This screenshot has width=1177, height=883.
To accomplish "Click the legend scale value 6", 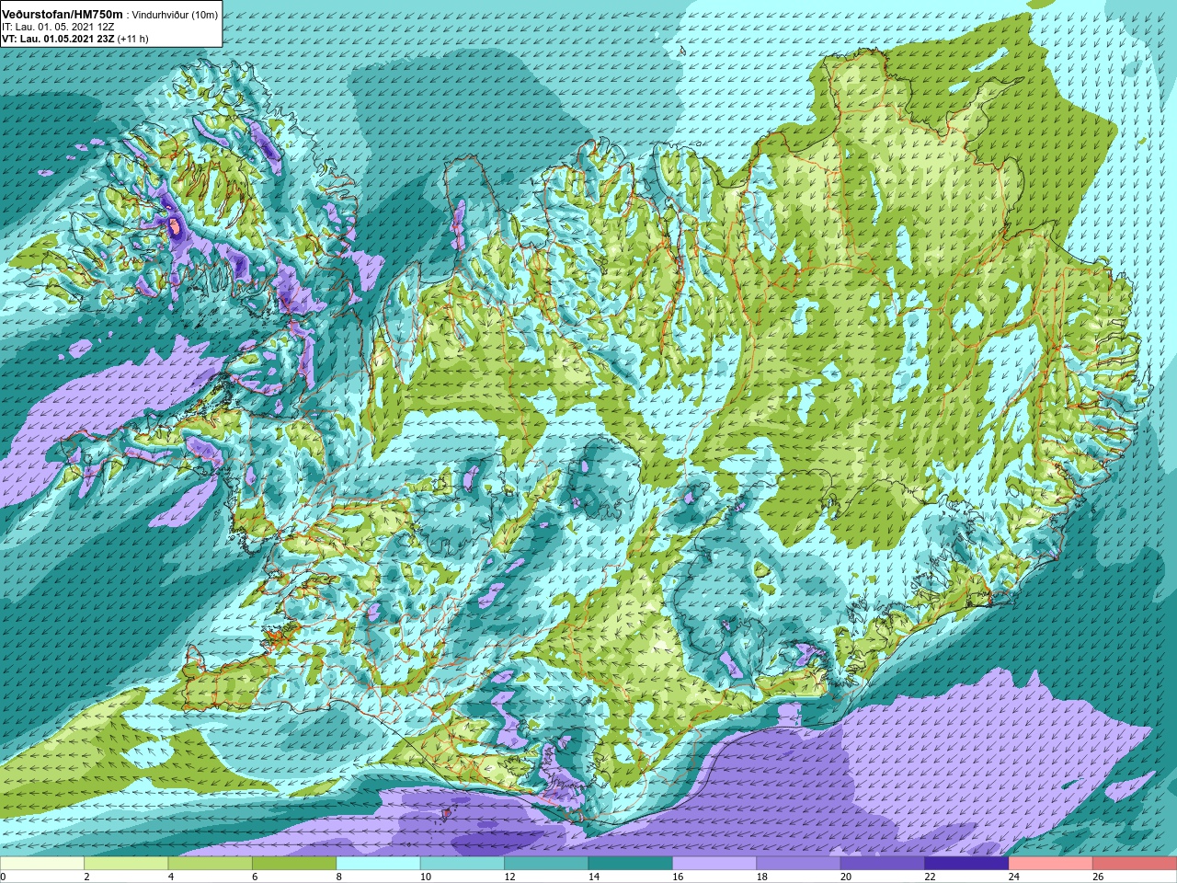I will tap(255, 877).
